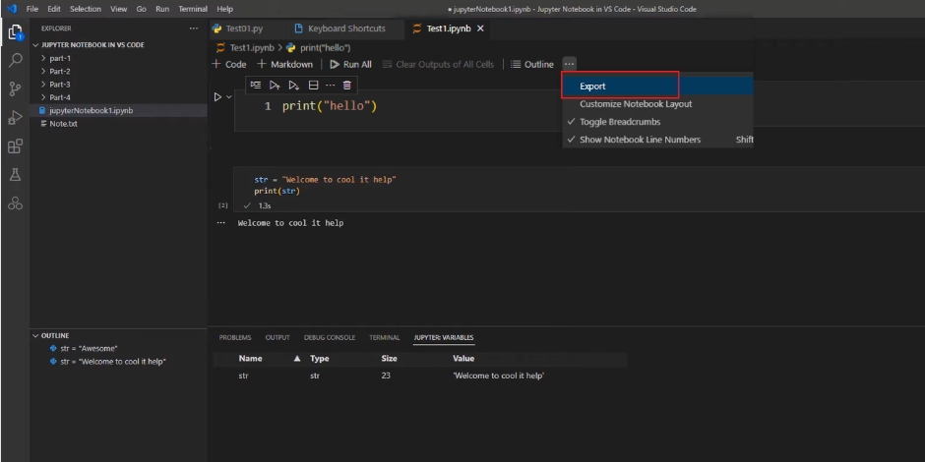
Task: Switch to the TERMINAL panel tab
Action: point(384,338)
